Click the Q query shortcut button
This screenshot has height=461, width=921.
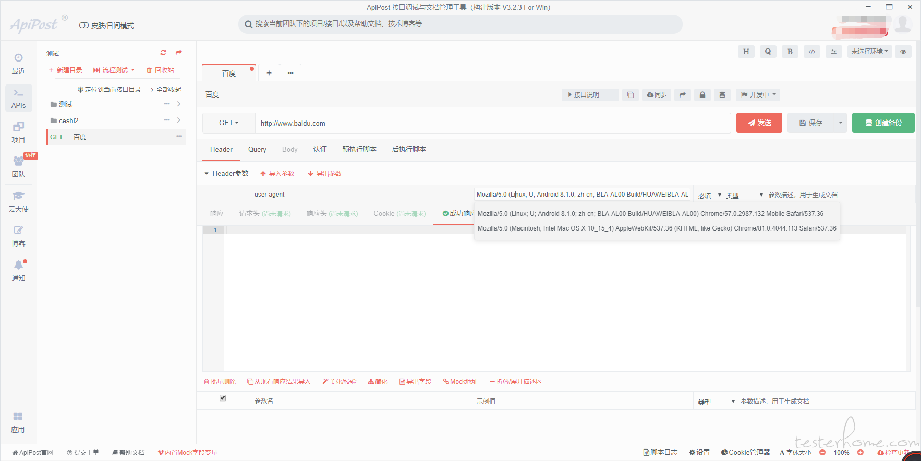(x=768, y=52)
